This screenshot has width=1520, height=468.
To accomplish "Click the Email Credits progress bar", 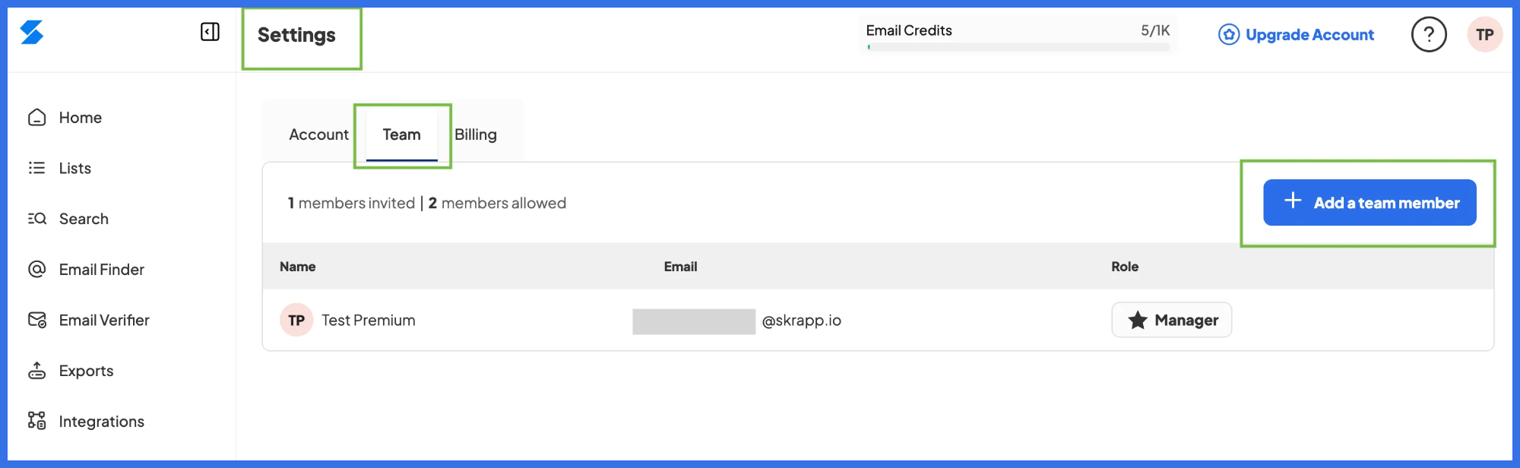I will tap(1018, 47).
